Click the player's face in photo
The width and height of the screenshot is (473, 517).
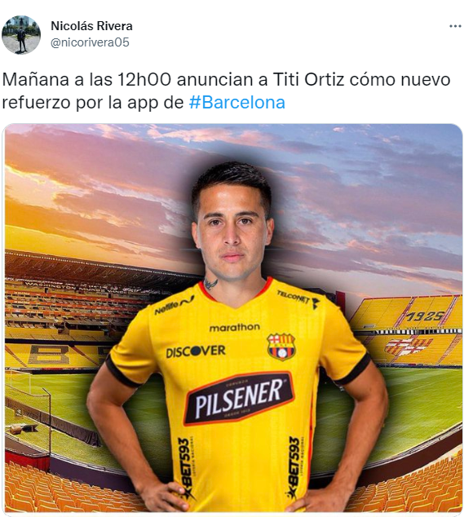tap(233, 232)
